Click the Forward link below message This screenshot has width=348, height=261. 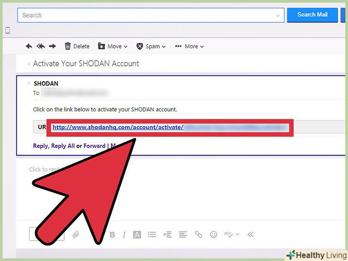[x=94, y=146]
